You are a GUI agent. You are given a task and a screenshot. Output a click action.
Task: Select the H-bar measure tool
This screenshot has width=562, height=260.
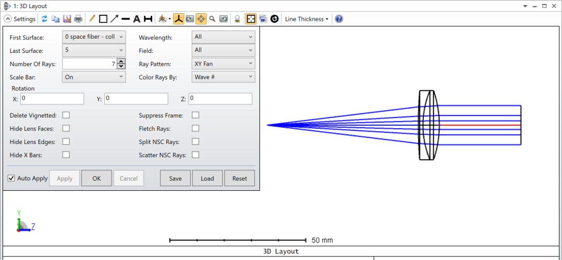point(148,19)
